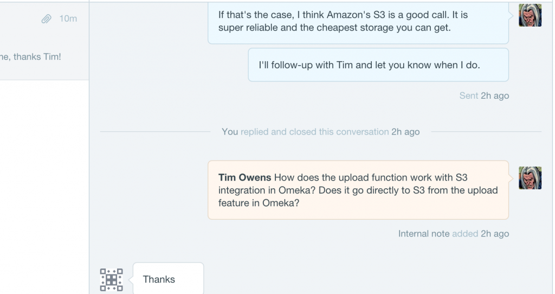Click the Tim Owens mention in the note
Screen dimensions: 555x294
[x=244, y=177]
